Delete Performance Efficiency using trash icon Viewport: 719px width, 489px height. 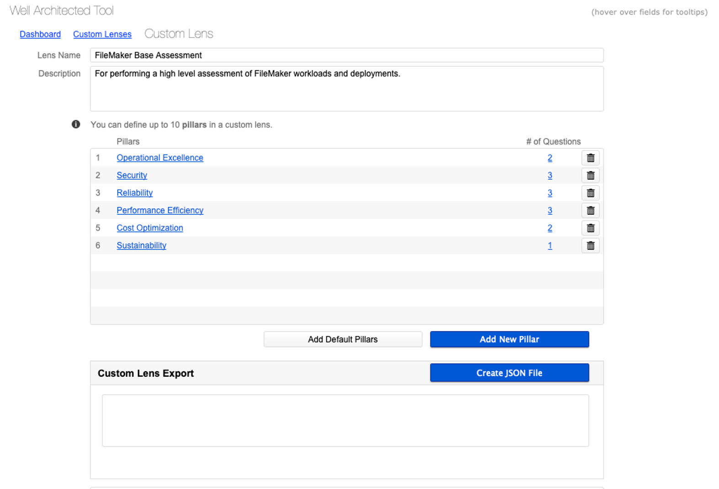[x=590, y=210]
